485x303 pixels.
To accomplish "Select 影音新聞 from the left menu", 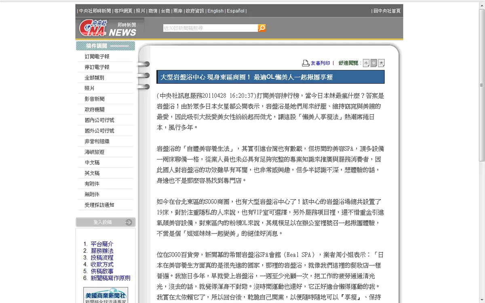I will 95,99.
